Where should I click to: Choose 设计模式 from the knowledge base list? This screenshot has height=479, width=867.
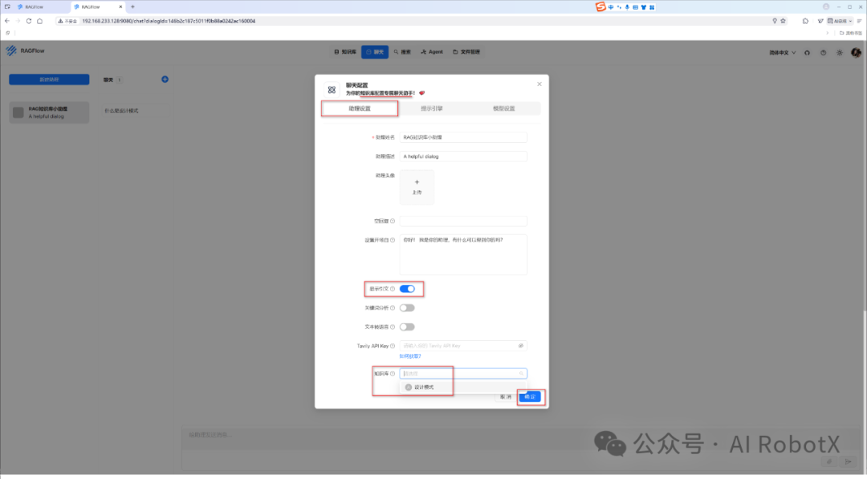click(x=463, y=388)
